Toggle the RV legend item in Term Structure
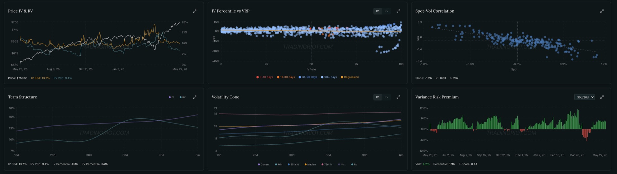The height and width of the screenshot is (174, 617). click(183, 97)
